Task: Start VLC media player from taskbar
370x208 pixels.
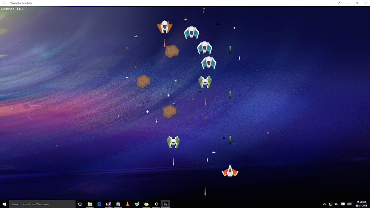Action: pyautogui.click(x=127, y=204)
